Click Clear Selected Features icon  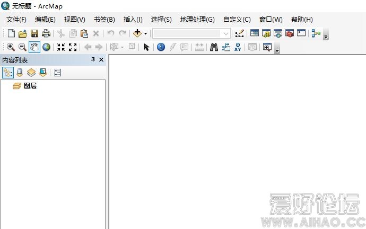tap(132, 47)
